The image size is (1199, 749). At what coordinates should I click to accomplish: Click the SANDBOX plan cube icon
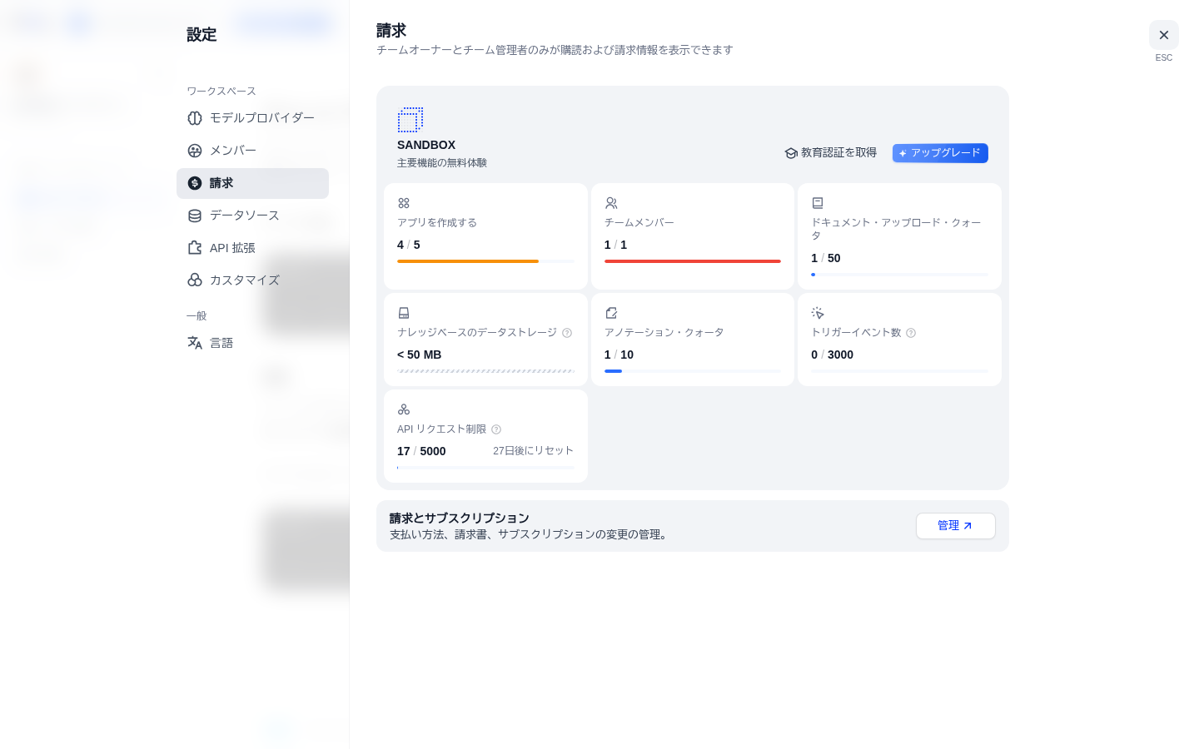coord(410,120)
